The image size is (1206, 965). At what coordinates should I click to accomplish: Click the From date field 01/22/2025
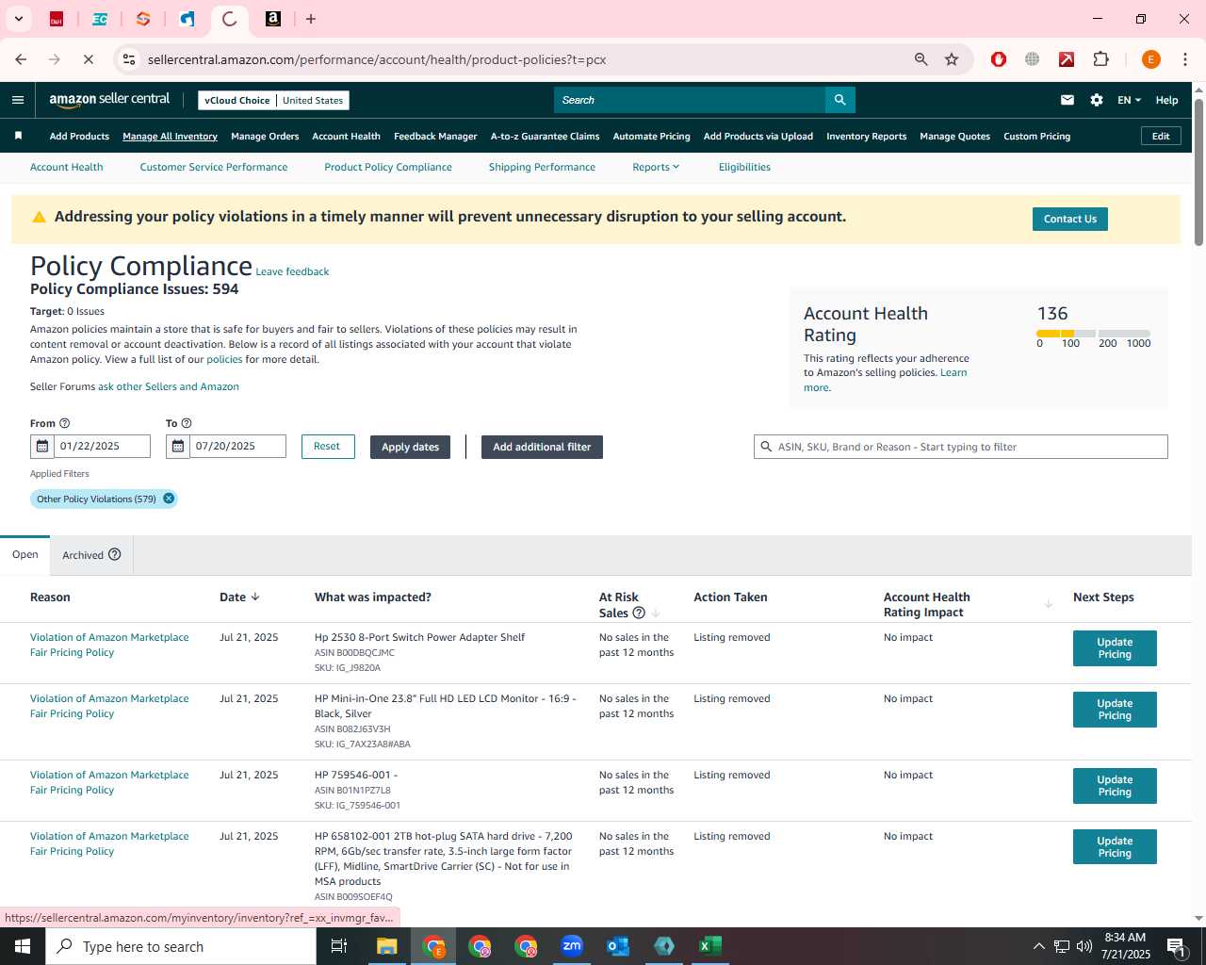(x=102, y=447)
